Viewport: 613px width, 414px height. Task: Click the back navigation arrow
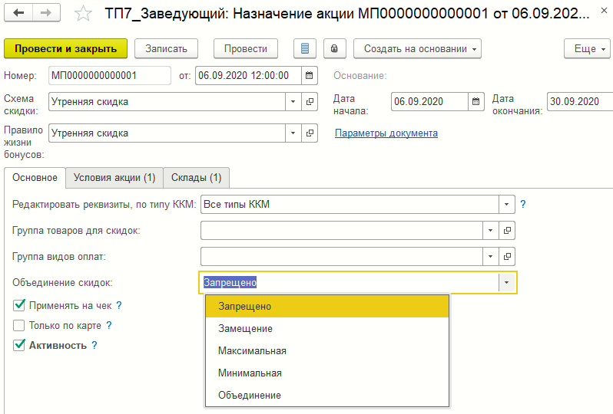(x=18, y=15)
